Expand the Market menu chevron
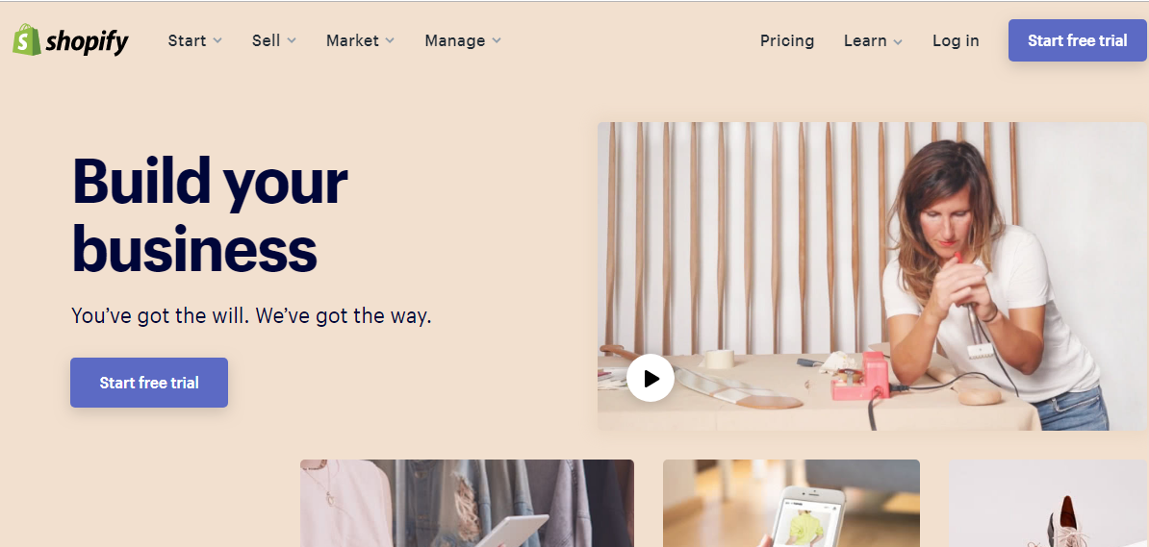 coord(390,41)
